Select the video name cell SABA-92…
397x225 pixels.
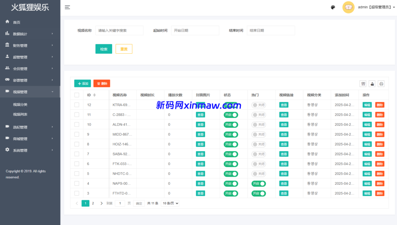click(x=121, y=154)
